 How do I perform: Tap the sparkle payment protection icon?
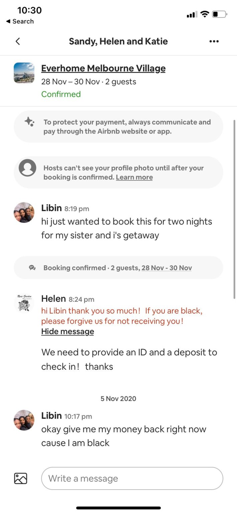pyautogui.click(x=29, y=122)
